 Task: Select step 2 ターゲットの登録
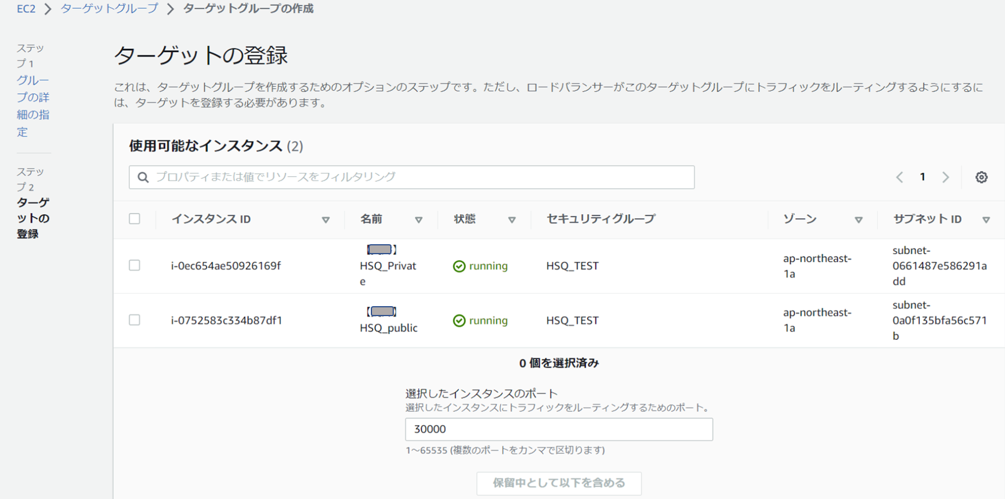click(x=33, y=218)
